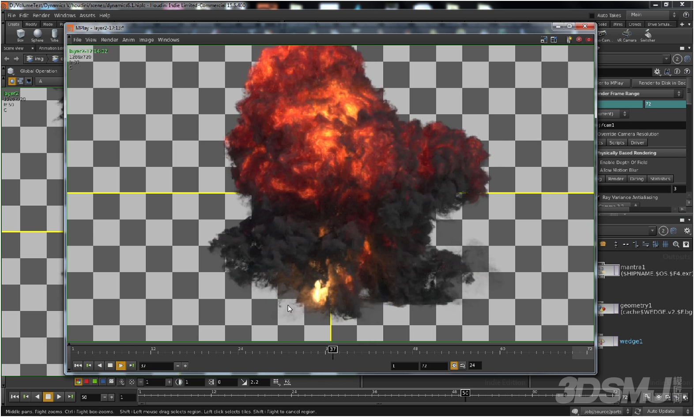694x417 pixels.
Task: Jump to first frame in MPlay
Action: (x=78, y=365)
